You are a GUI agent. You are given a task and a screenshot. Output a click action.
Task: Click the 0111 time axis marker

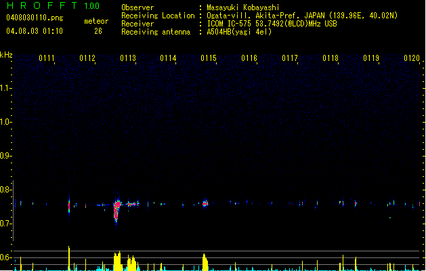coord(47,58)
